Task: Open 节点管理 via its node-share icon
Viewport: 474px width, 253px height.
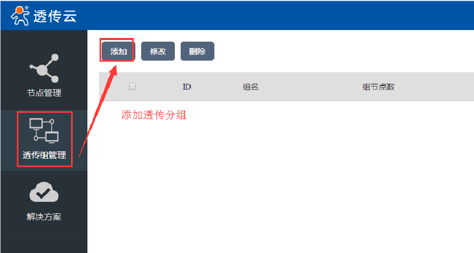Action: (44, 68)
